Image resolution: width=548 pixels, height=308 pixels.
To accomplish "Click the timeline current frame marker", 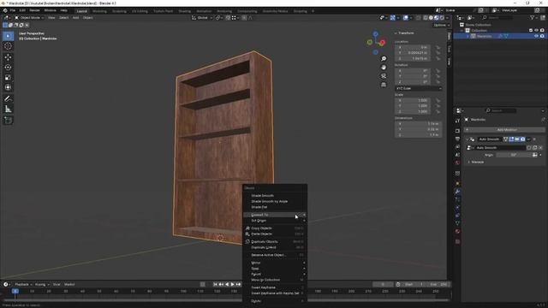I will pyautogui.click(x=15, y=291).
